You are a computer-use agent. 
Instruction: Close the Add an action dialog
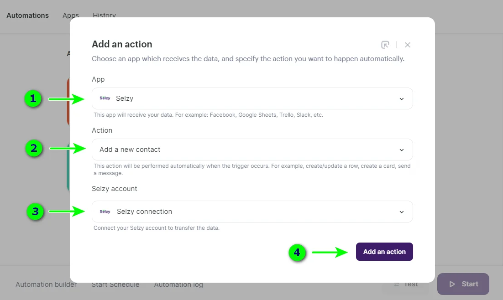[408, 44]
